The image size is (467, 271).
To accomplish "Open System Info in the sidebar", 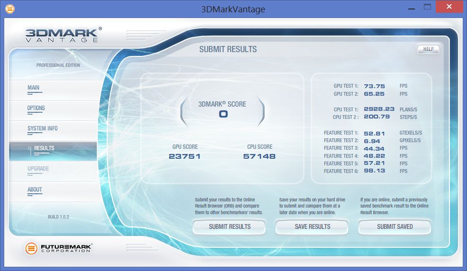I will [43, 128].
